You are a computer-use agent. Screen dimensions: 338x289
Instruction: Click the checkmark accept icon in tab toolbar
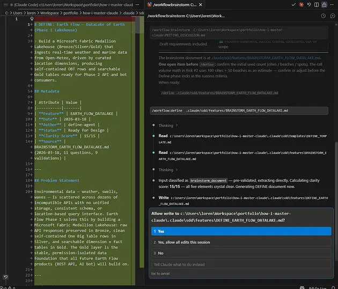(293, 4)
